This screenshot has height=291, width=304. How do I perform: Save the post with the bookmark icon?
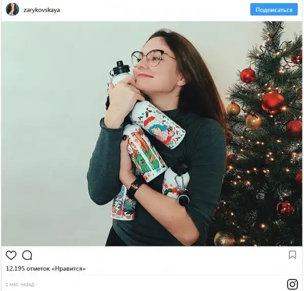[292, 255]
